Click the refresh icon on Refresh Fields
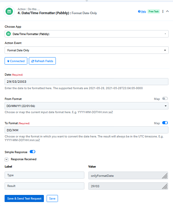This screenshot has height=206, width=173. pyautogui.click(x=33, y=61)
